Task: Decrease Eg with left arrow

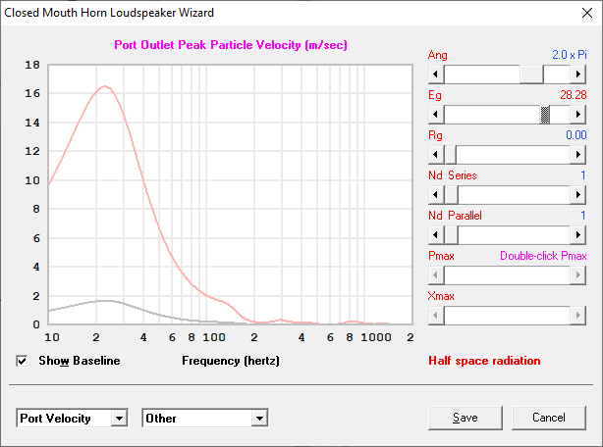Action: [436, 115]
